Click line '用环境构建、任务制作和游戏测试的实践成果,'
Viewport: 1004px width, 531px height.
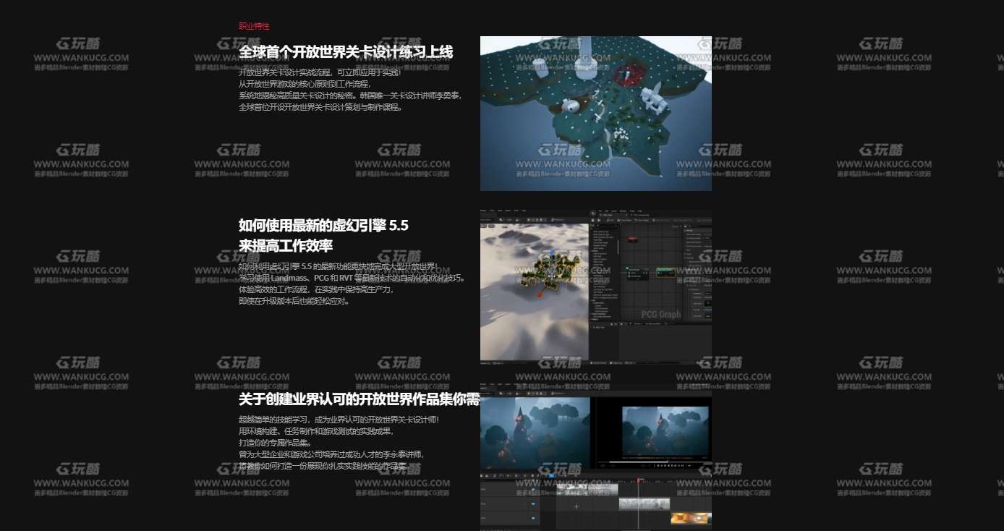(317, 431)
